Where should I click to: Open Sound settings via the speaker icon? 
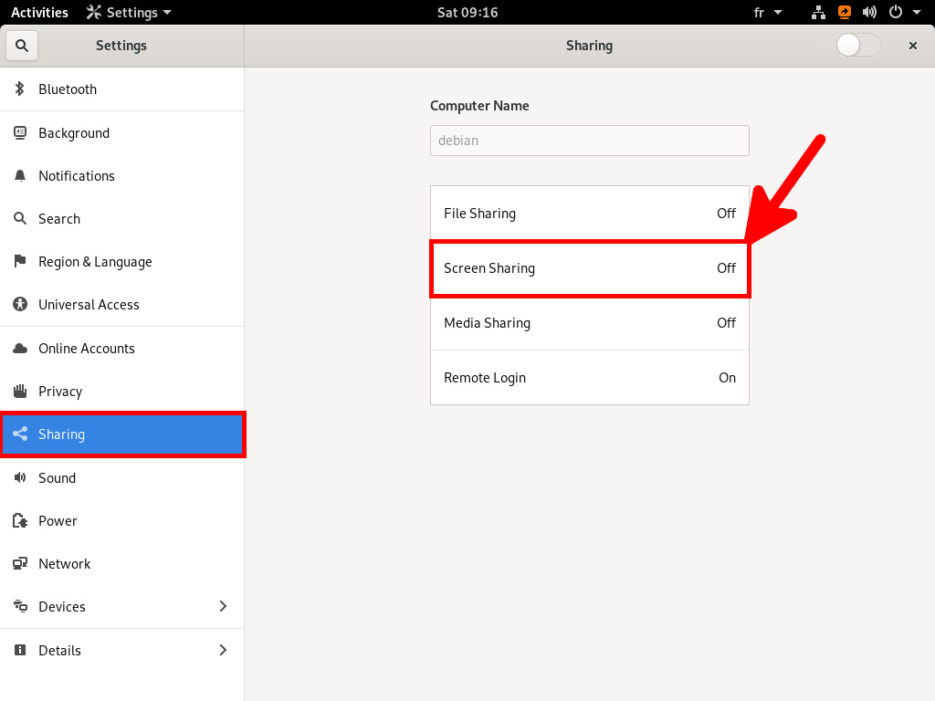tap(20, 477)
